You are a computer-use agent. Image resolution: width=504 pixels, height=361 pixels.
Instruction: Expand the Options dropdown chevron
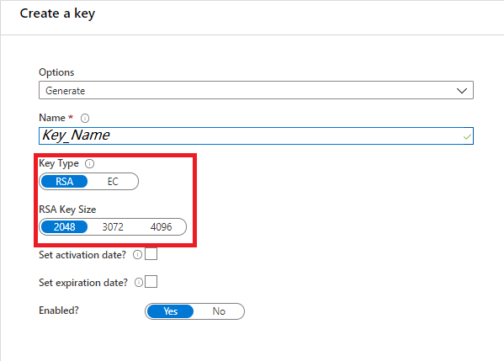coord(462,91)
